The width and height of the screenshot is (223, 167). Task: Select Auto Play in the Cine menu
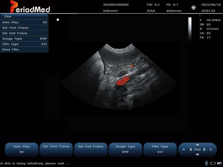[24, 22]
